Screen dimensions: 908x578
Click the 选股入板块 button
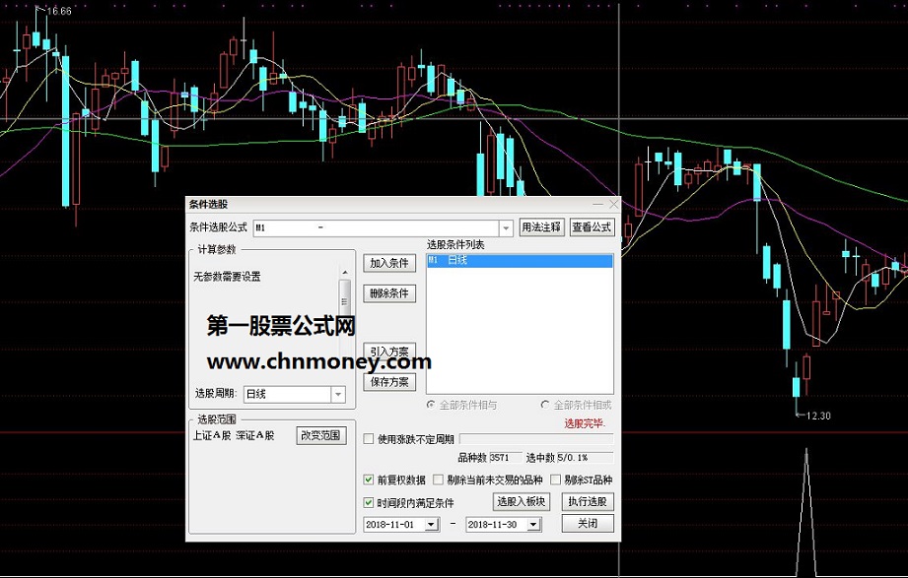pyautogui.click(x=522, y=501)
